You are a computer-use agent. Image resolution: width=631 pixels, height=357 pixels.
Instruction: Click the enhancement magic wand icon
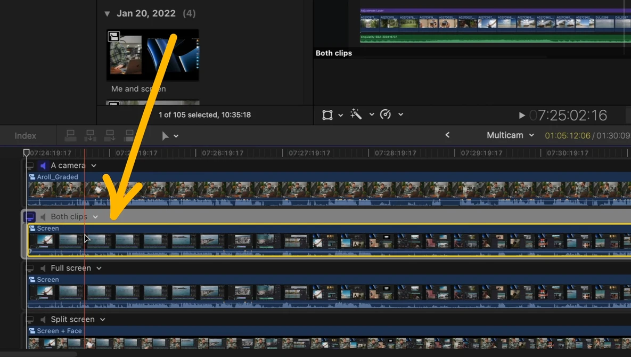[x=356, y=115]
